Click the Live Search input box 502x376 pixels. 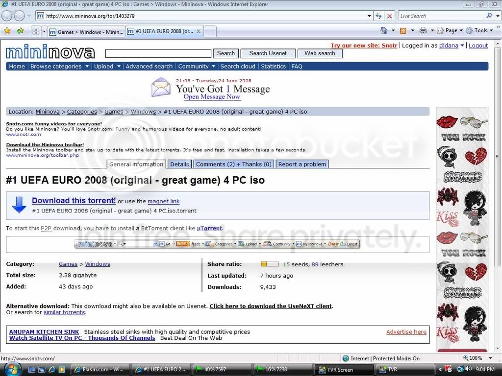tap(442, 16)
